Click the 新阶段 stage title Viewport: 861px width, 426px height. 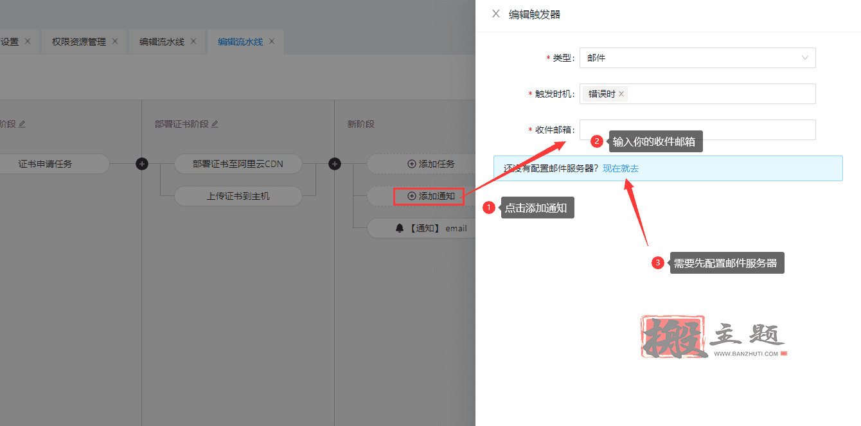[361, 123]
